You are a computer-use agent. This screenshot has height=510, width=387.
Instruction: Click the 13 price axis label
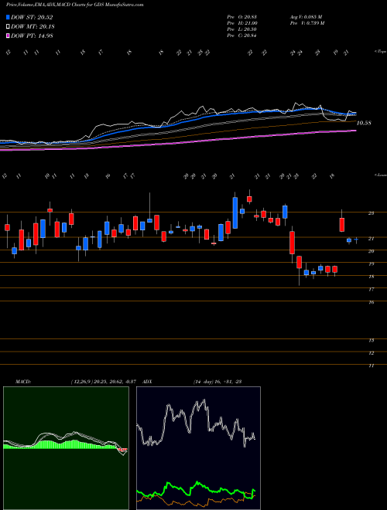tap(371, 341)
